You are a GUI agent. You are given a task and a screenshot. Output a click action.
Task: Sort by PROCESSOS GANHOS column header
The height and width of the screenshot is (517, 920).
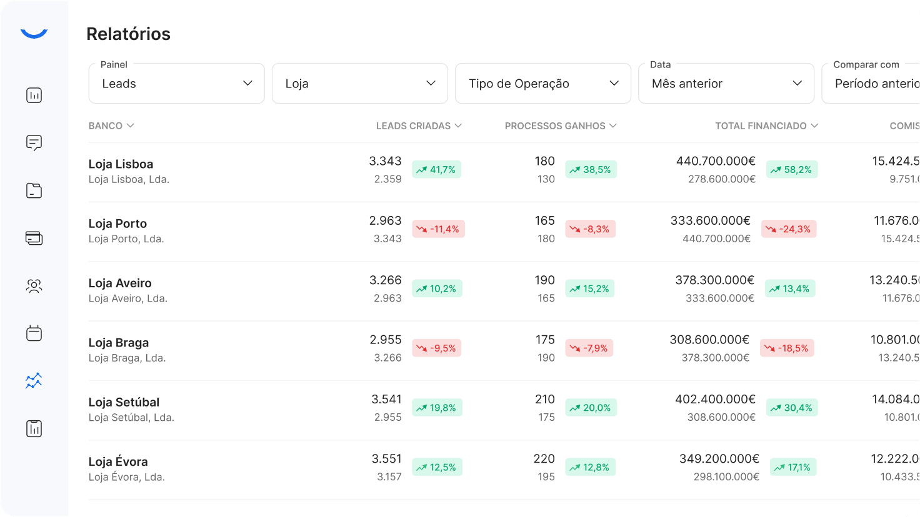[x=561, y=126]
